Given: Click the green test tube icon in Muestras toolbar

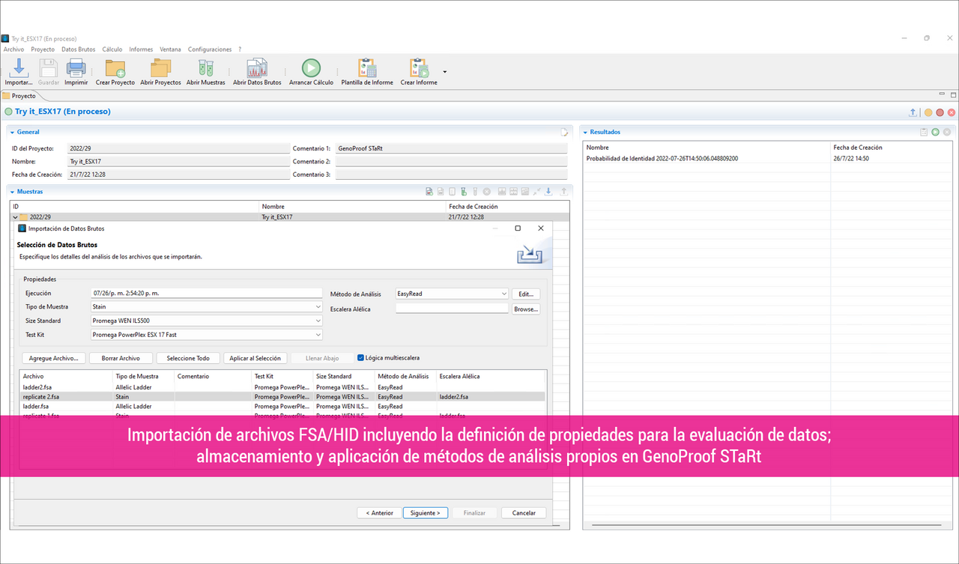Looking at the screenshot, I should [x=465, y=192].
